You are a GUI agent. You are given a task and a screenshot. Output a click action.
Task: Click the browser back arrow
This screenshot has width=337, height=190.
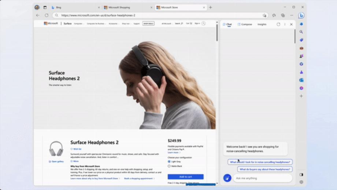38,15
